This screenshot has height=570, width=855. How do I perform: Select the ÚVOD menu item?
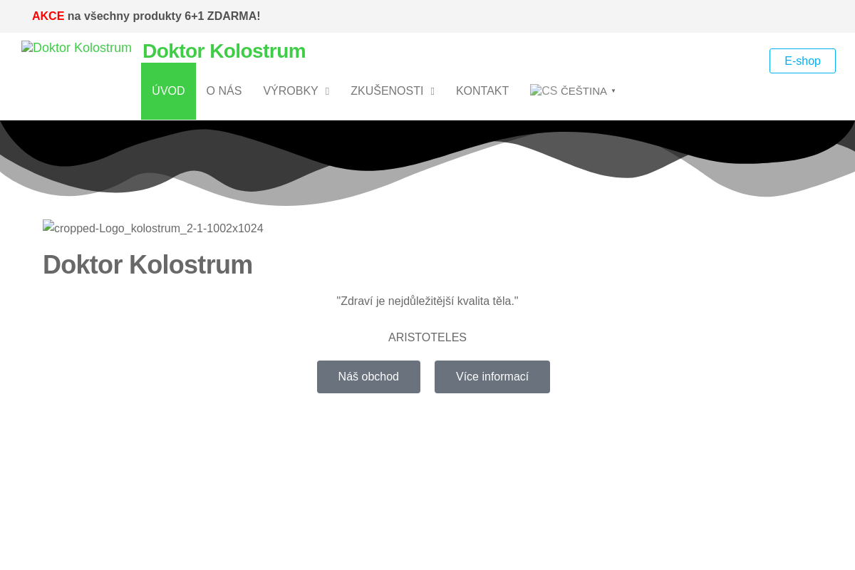(x=168, y=91)
